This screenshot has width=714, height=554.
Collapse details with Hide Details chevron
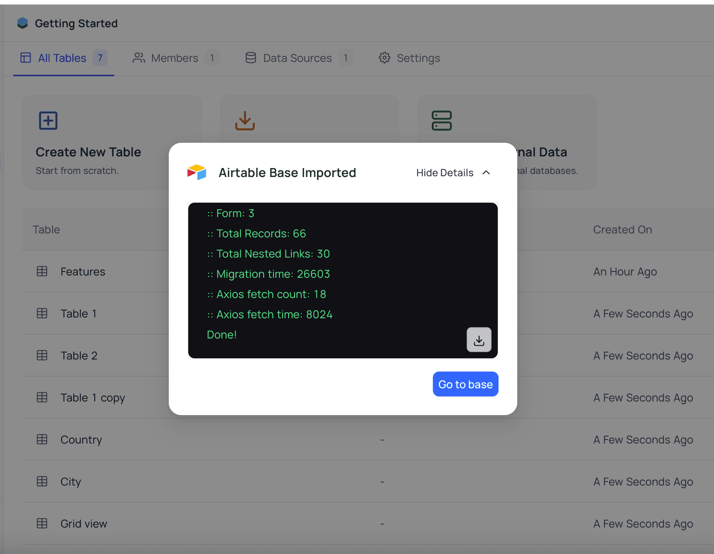(486, 173)
